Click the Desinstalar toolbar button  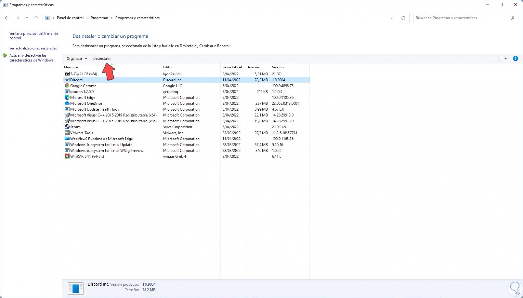tap(102, 59)
